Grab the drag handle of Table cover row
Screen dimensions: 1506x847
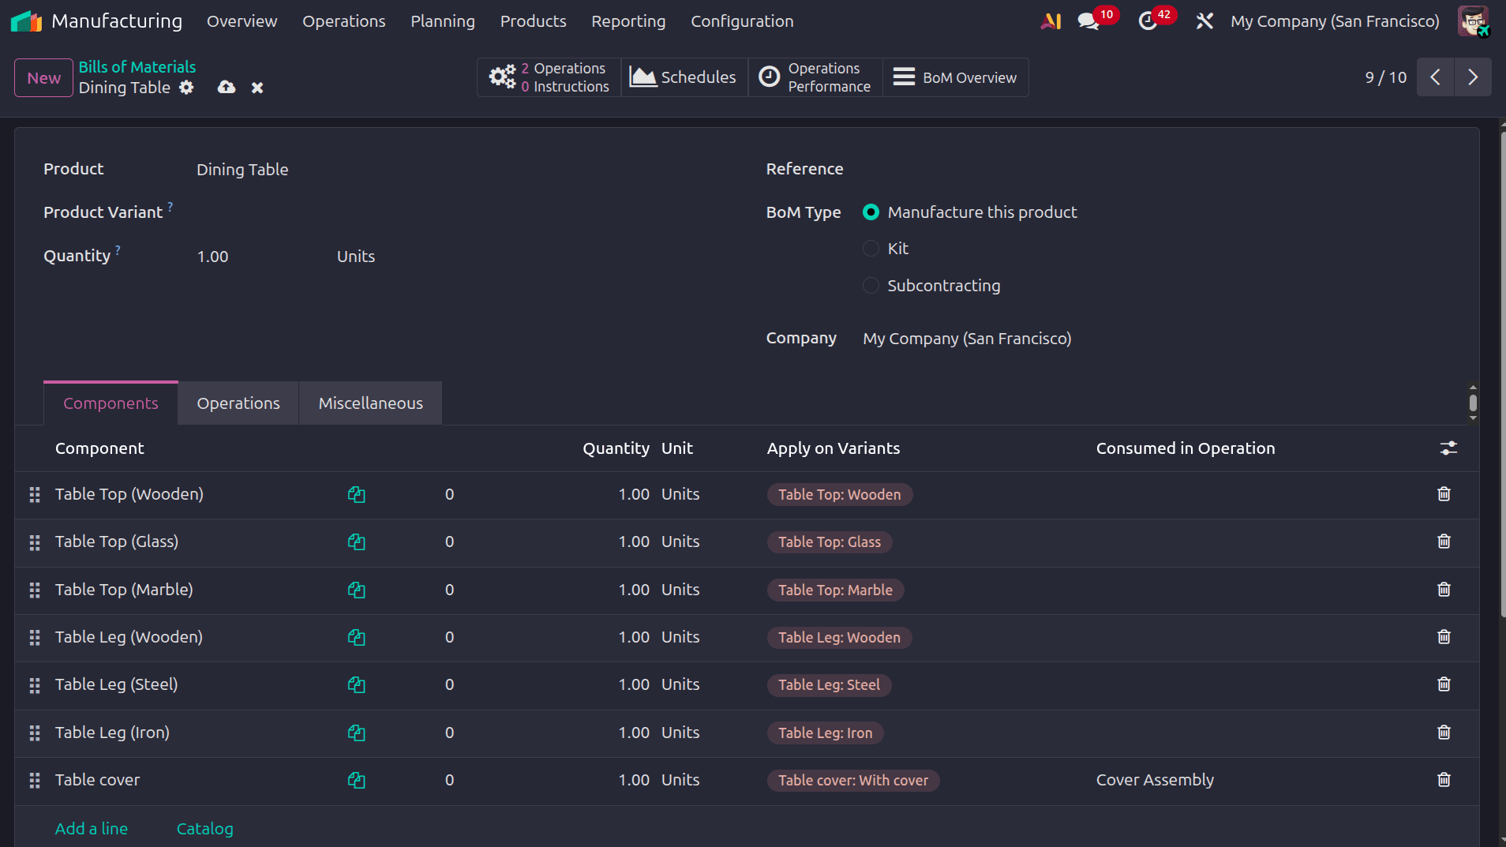pos(35,781)
